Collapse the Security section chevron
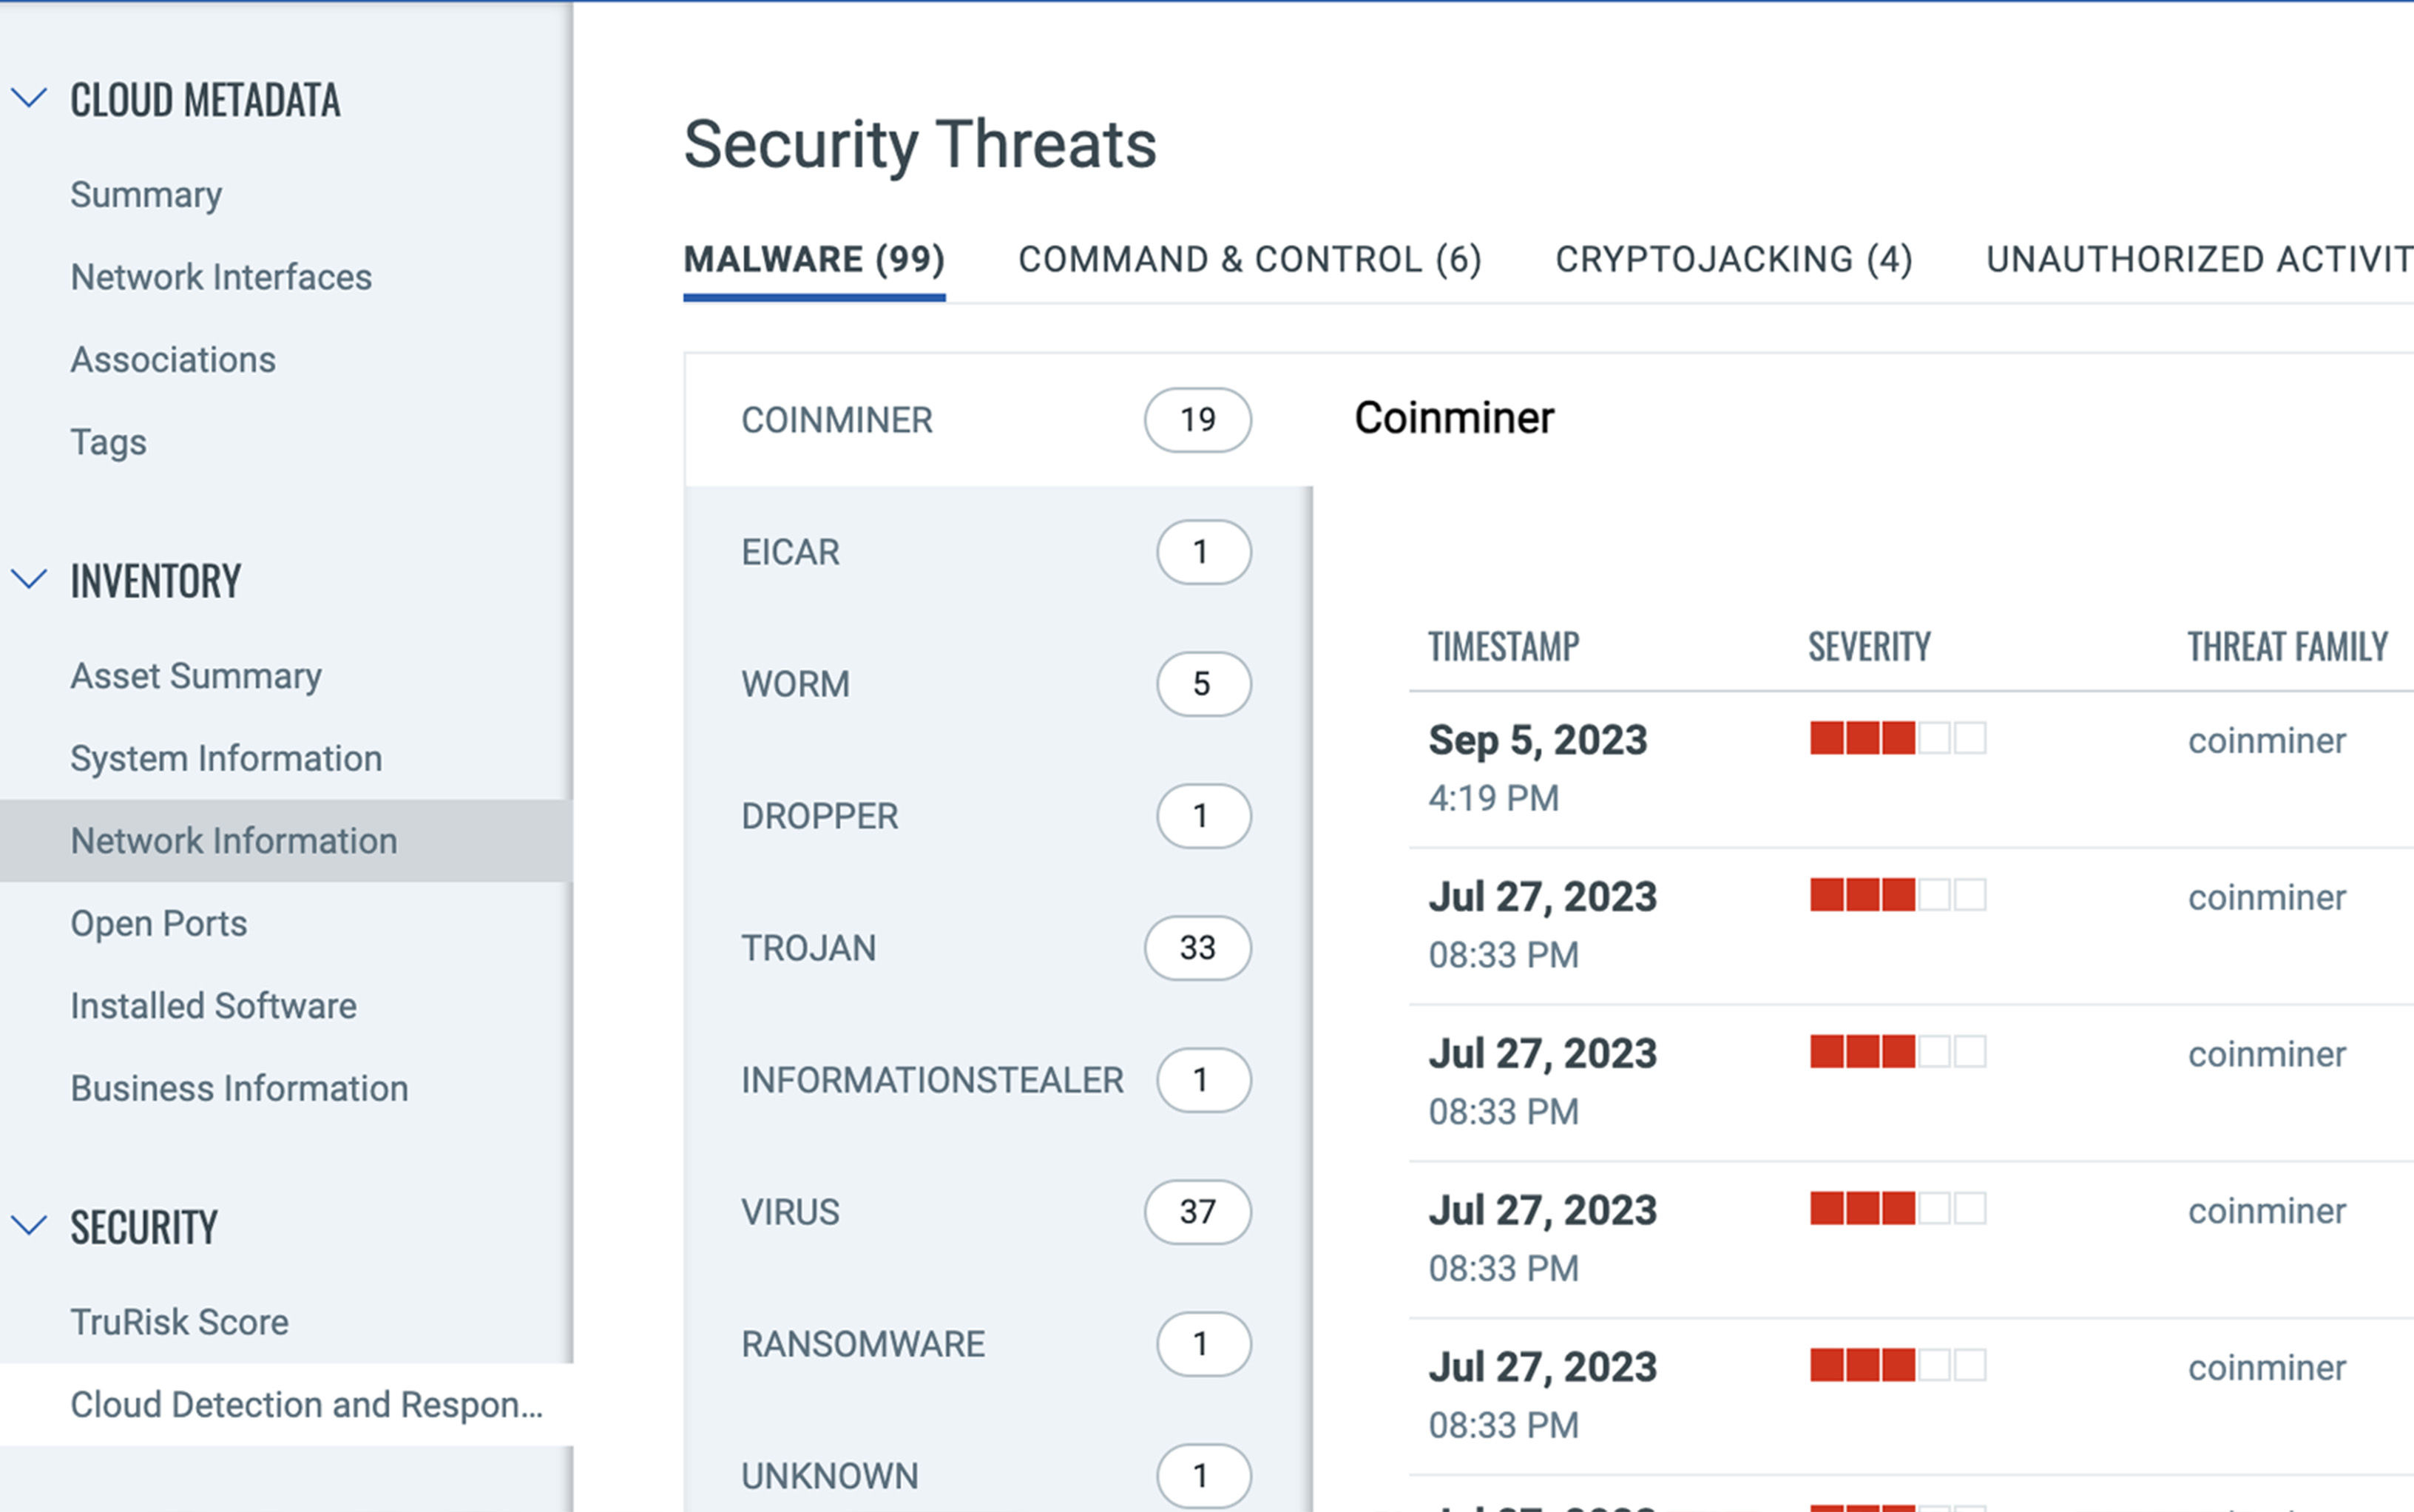The image size is (2414, 1512). point(29,1226)
